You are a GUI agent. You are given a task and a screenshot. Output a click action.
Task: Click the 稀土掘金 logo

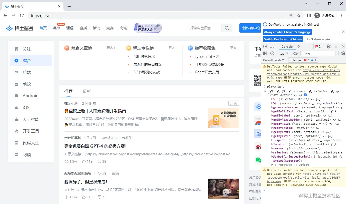coord(20,28)
